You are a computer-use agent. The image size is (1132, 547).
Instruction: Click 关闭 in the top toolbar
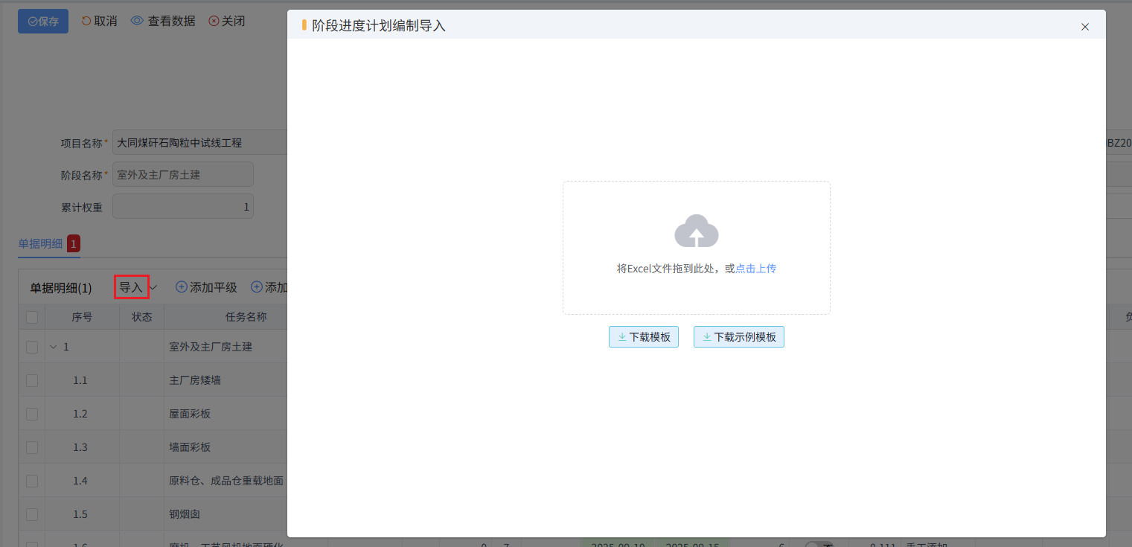pyautogui.click(x=227, y=21)
